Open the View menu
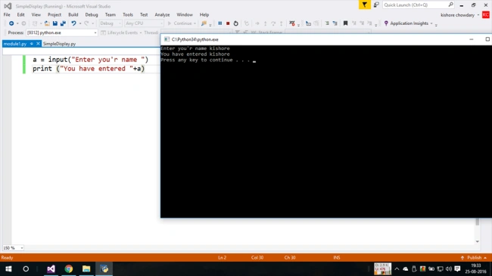 pyautogui.click(x=36, y=14)
